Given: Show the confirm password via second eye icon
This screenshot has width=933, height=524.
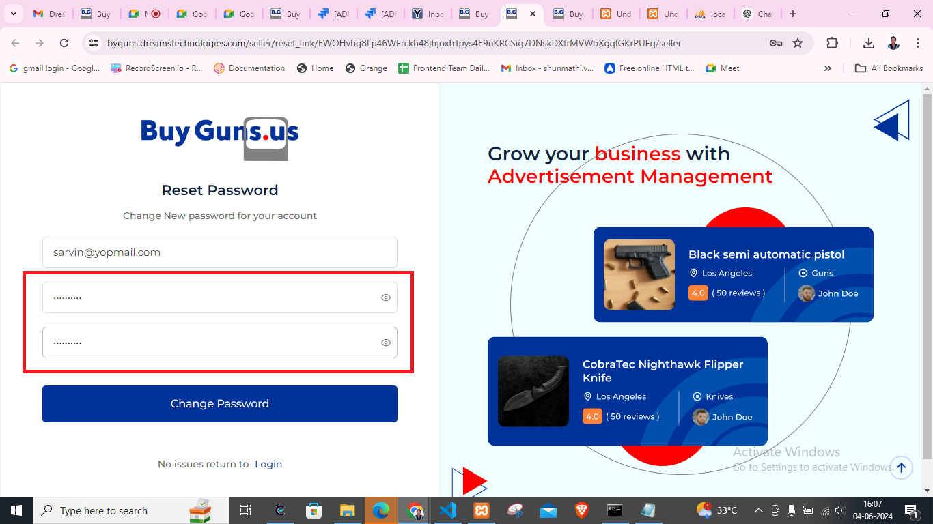Looking at the screenshot, I should coord(386,343).
